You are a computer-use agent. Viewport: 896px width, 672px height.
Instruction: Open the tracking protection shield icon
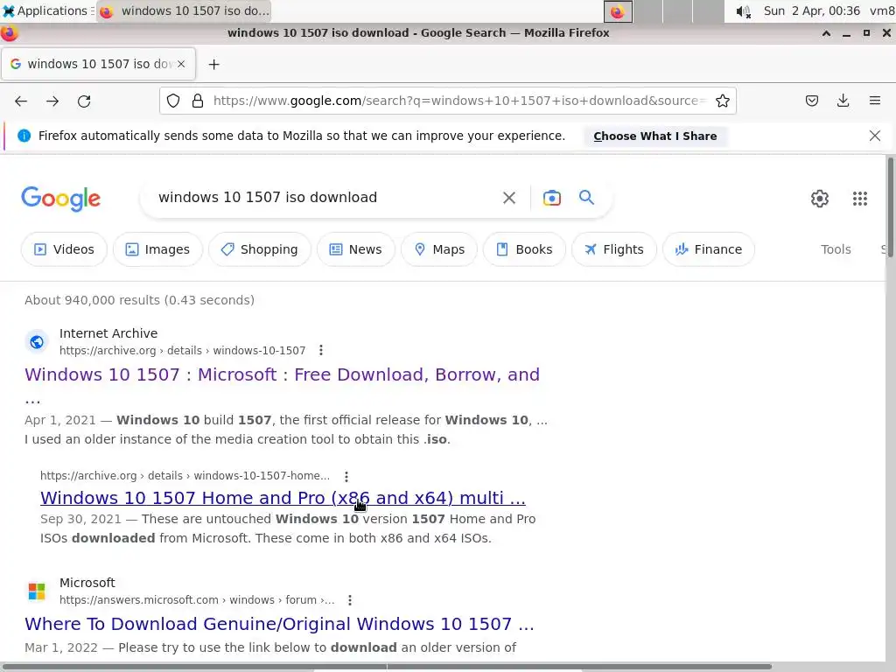(173, 101)
